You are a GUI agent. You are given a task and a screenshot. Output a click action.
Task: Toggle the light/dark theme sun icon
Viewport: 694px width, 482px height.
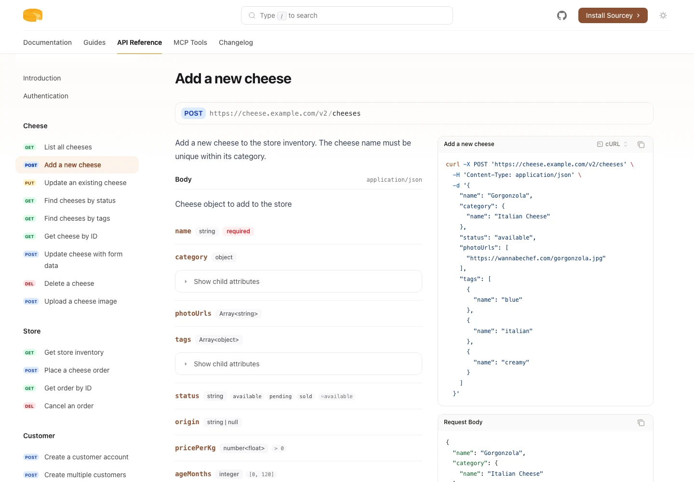663,15
